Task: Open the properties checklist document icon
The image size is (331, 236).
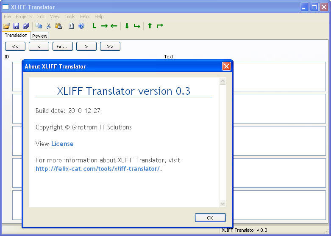Action: click(71, 26)
